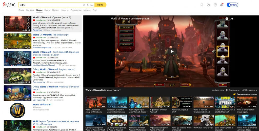Start voice search with microphone icon

(x=88, y=5)
